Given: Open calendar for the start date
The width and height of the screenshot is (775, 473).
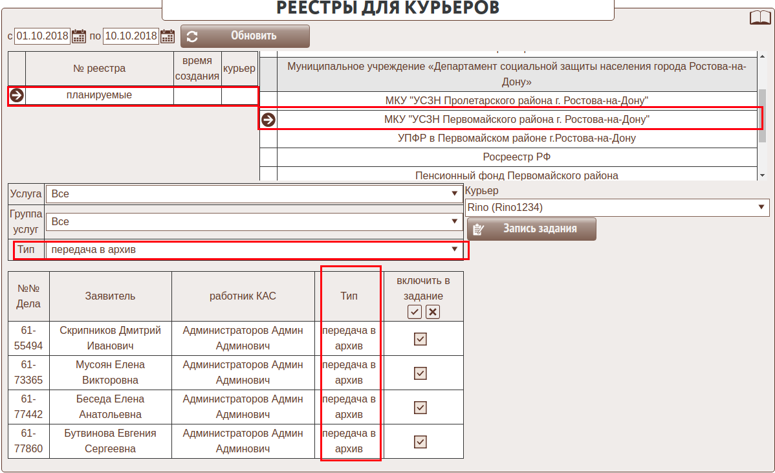Looking at the screenshot, I should [79, 36].
